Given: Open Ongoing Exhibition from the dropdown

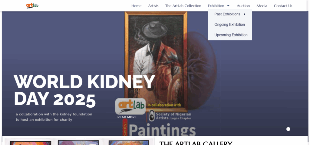Looking at the screenshot, I should click(x=229, y=25).
